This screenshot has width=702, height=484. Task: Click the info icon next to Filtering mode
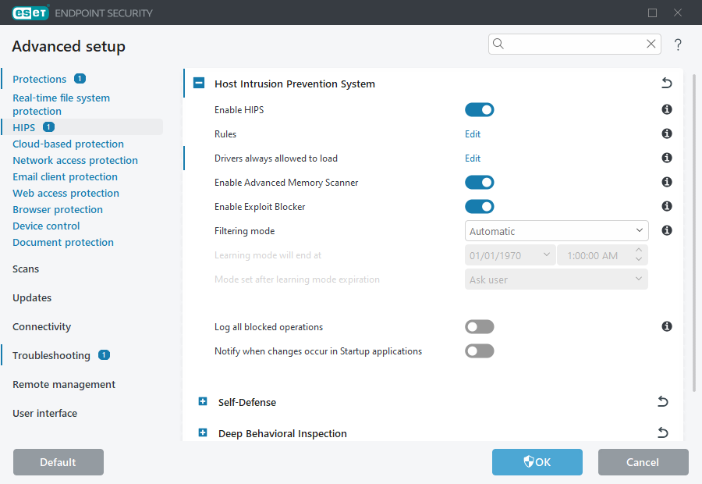click(667, 230)
